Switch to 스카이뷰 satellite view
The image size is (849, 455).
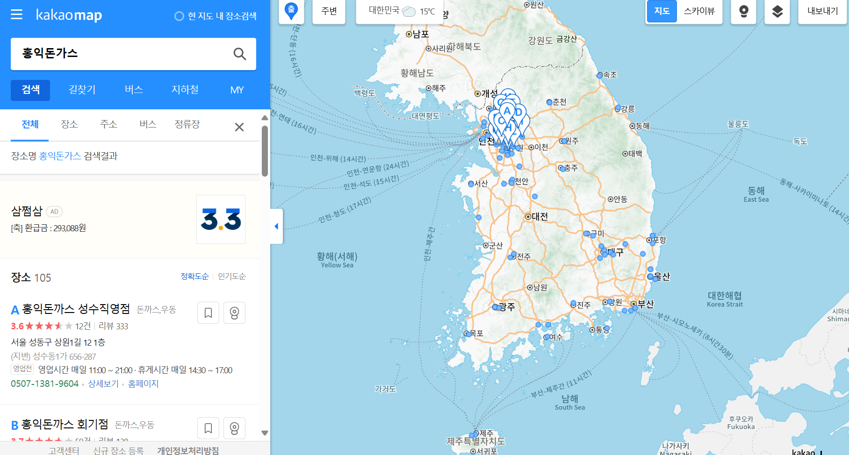pyautogui.click(x=699, y=11)
